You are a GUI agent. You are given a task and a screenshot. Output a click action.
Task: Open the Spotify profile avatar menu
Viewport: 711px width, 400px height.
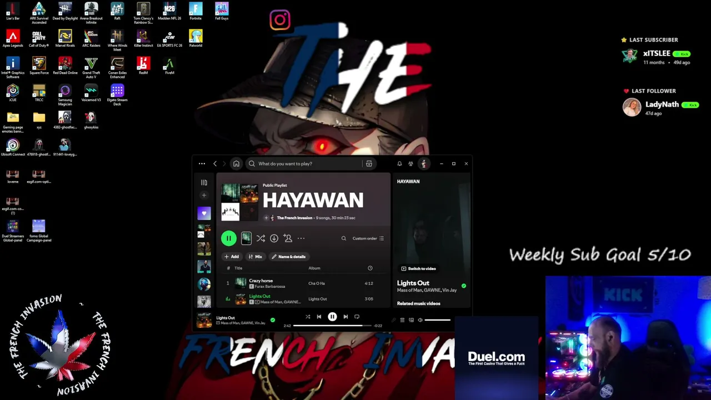[x=424, y=164]
